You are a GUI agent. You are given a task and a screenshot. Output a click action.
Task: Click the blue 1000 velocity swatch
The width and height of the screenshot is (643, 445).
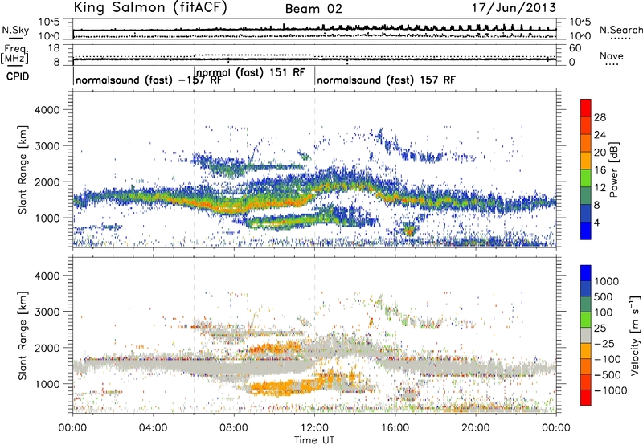586,273
